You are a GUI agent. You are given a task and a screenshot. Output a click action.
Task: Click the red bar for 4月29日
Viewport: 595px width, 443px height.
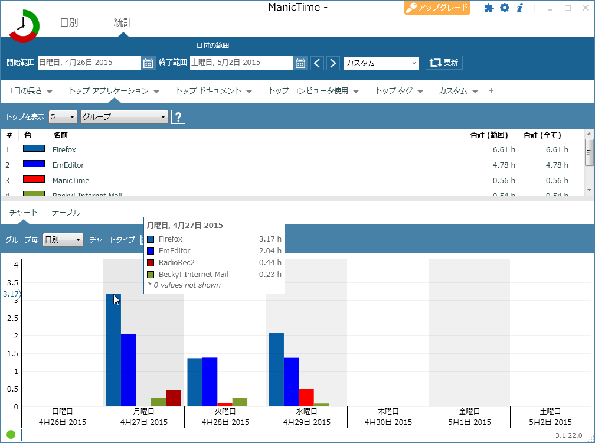(x=306, y=398)
